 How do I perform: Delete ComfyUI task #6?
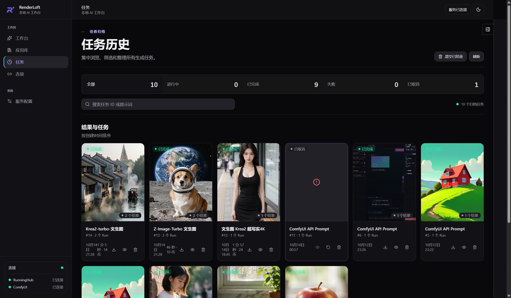[x=407, y=247]
